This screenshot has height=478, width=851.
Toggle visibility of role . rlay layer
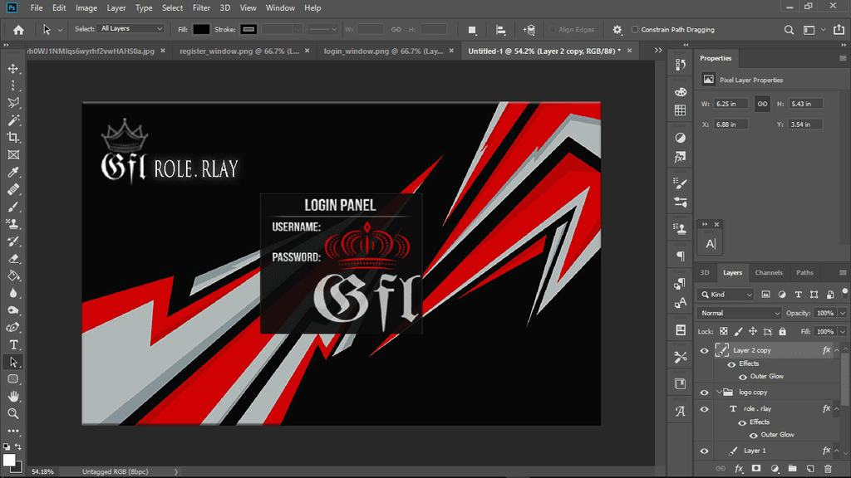[704, 409]
